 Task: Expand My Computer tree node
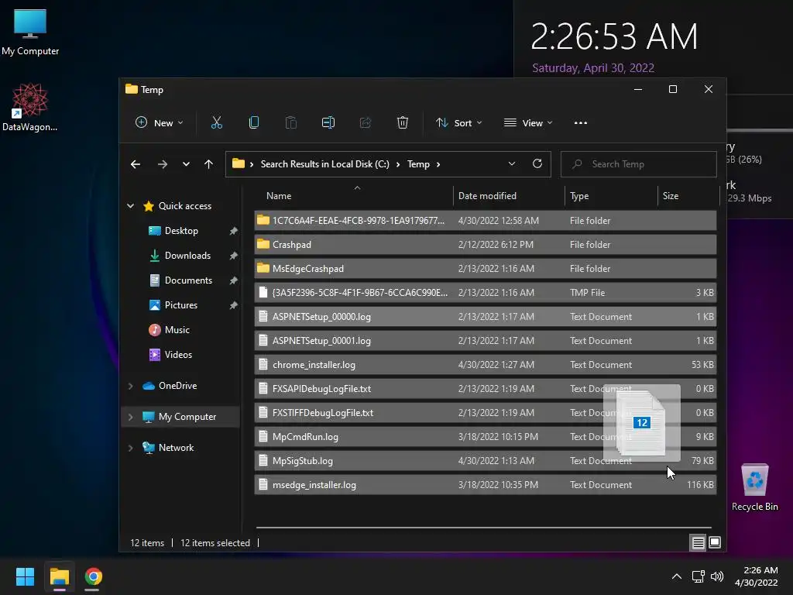pos(130,416)
